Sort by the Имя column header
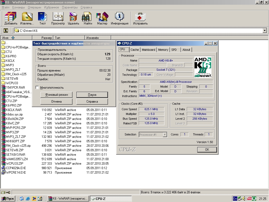Image resolution: width=269 pixels, height=202 pixels. 16,38
